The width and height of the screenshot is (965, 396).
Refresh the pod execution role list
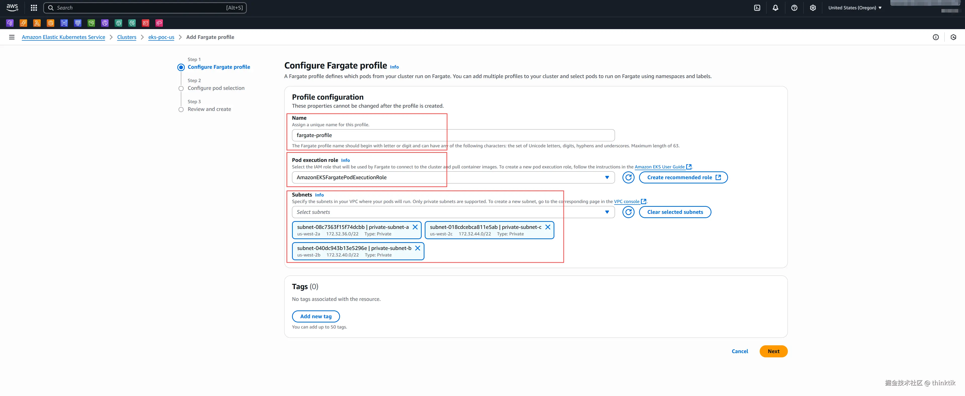[x=628, y=178]
